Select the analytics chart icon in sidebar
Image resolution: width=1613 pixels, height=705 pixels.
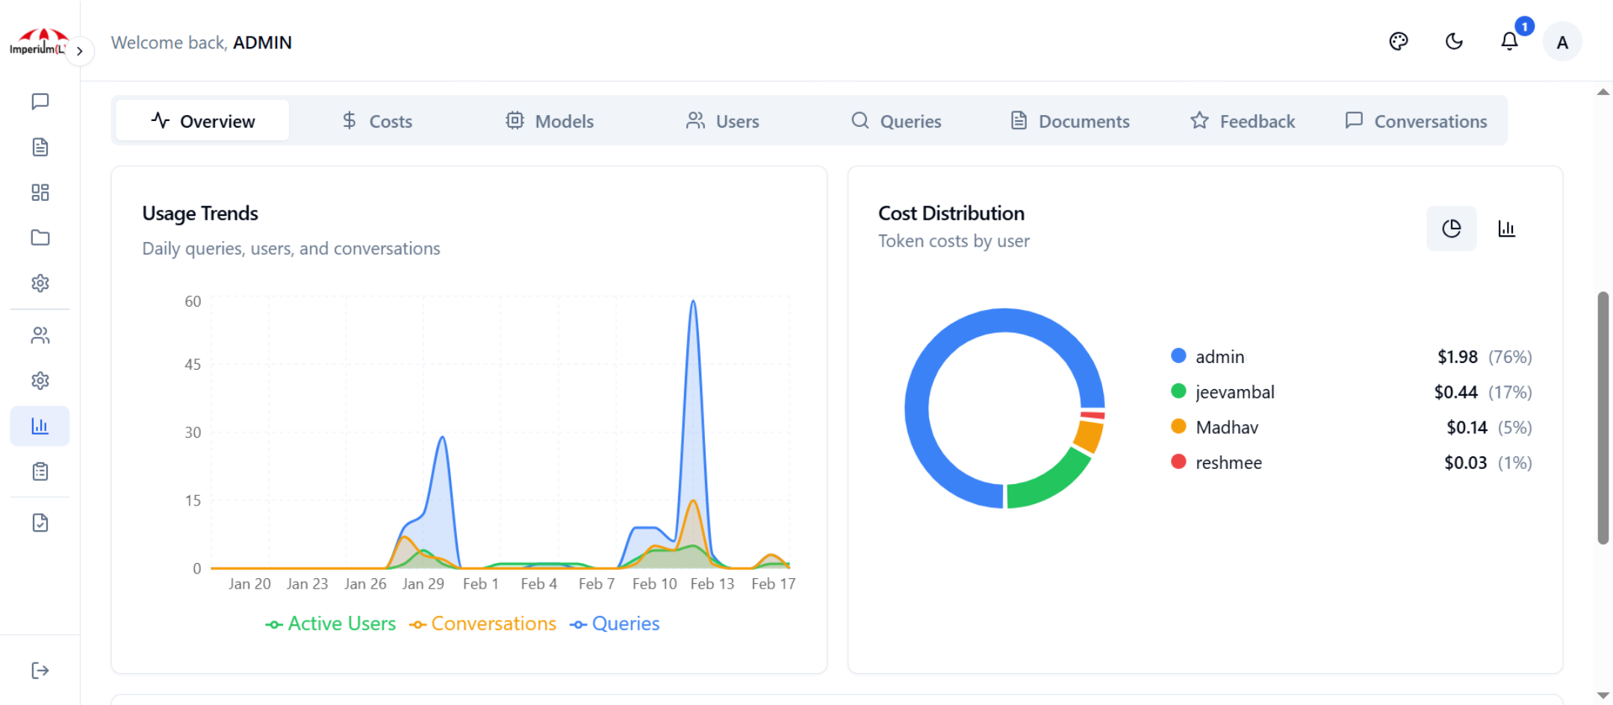(40, 425)
